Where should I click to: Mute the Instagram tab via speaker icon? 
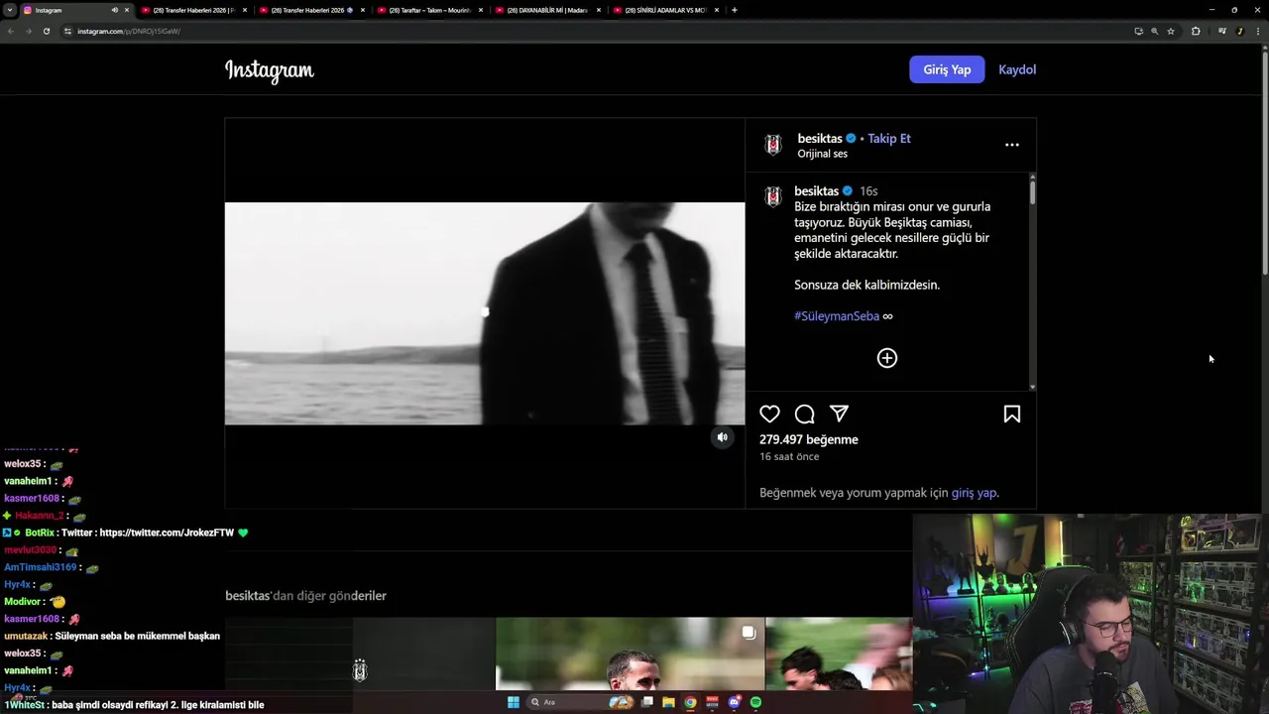pyautogui.click(x=114, y=10)
